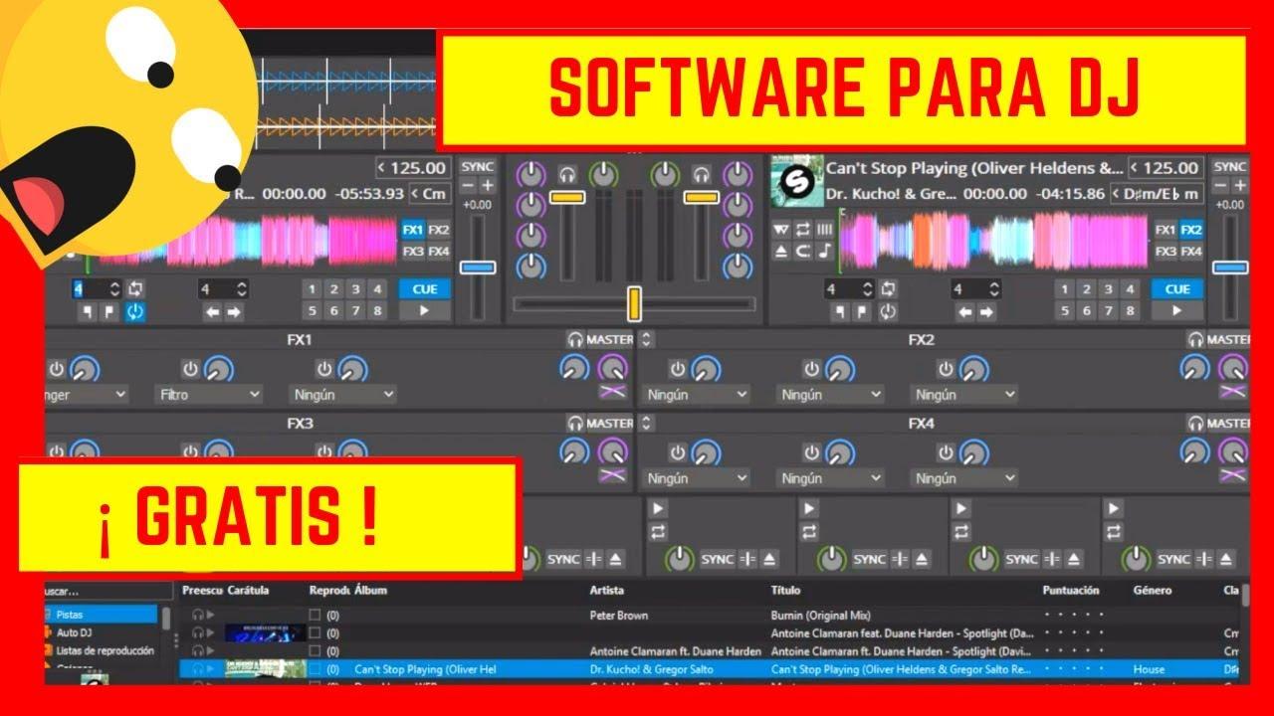Click the right deck loop-in marker icon
Image resolution: width=1274 pixels, height=716 pixels.
point(838,312)
